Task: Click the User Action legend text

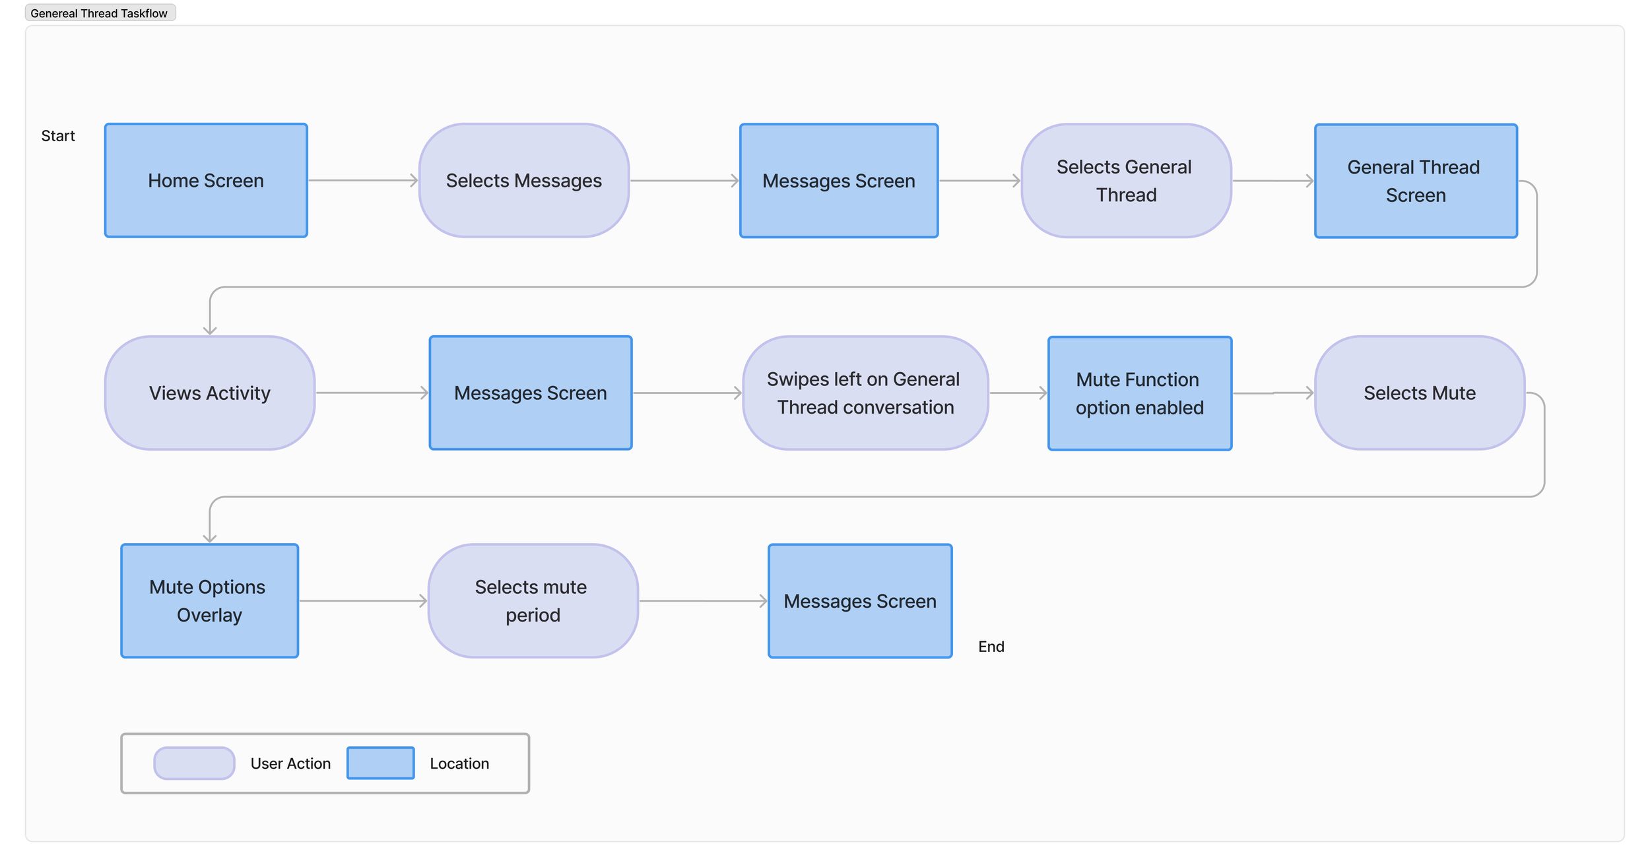Action: pyautogui.click(x=290, y=763)
